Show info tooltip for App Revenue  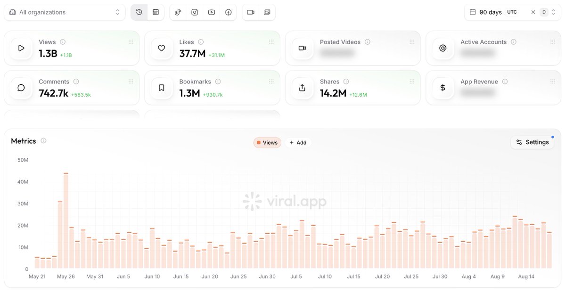(x=505, y=82)
